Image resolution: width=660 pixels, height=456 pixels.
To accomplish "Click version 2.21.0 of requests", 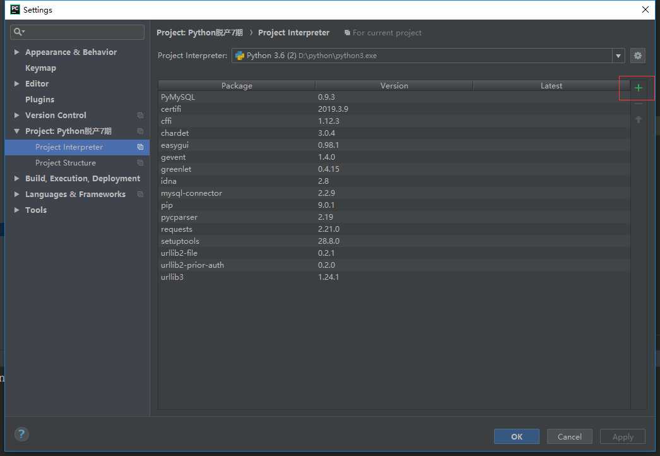I will 328,229.
